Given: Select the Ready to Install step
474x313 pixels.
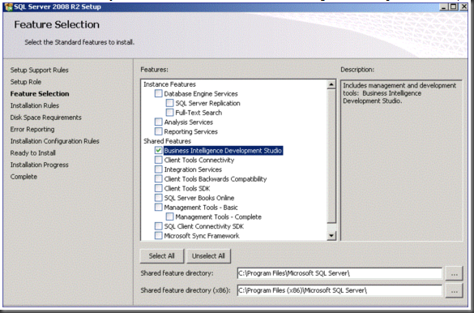Looking at the screenshot, I should pos(33,153).
